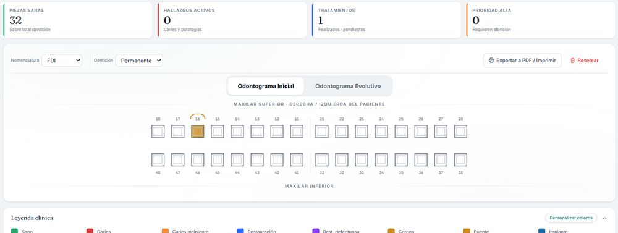Click the Hallazgos Activos summary card
618x233 pixels.
click(232, 20)
